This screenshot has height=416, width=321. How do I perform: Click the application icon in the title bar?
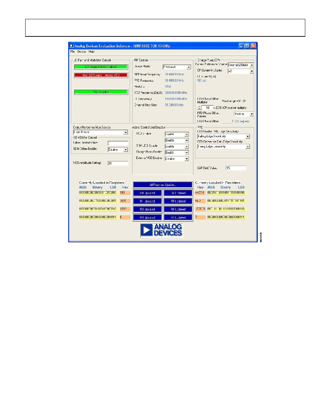(x=72, y=46)
